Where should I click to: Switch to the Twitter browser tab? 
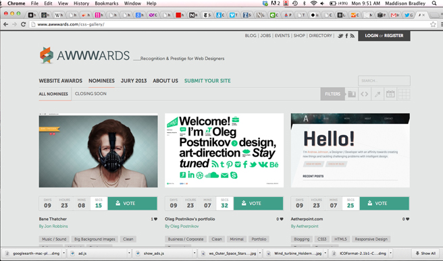coord(409,15)
